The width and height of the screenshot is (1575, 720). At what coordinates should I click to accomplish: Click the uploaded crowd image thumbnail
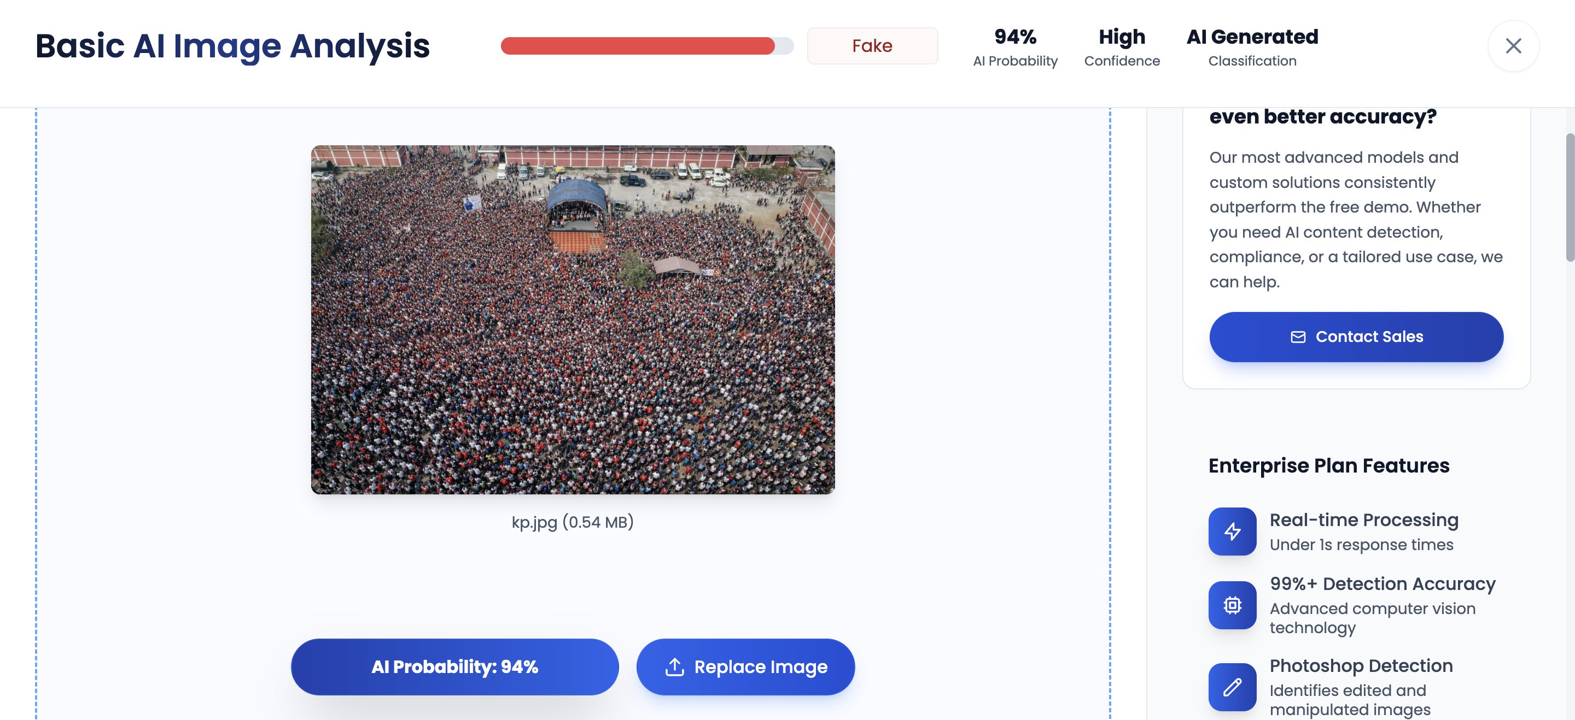pos(572,320)
